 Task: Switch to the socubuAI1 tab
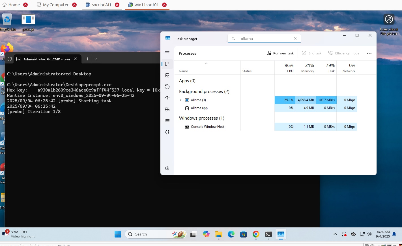coord(101,5)
